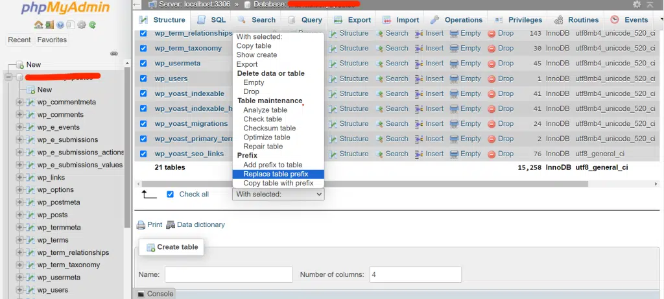This screenshot has width=664, height=299.
Task: Open the Operations tab
Action: tap(456, 20)
